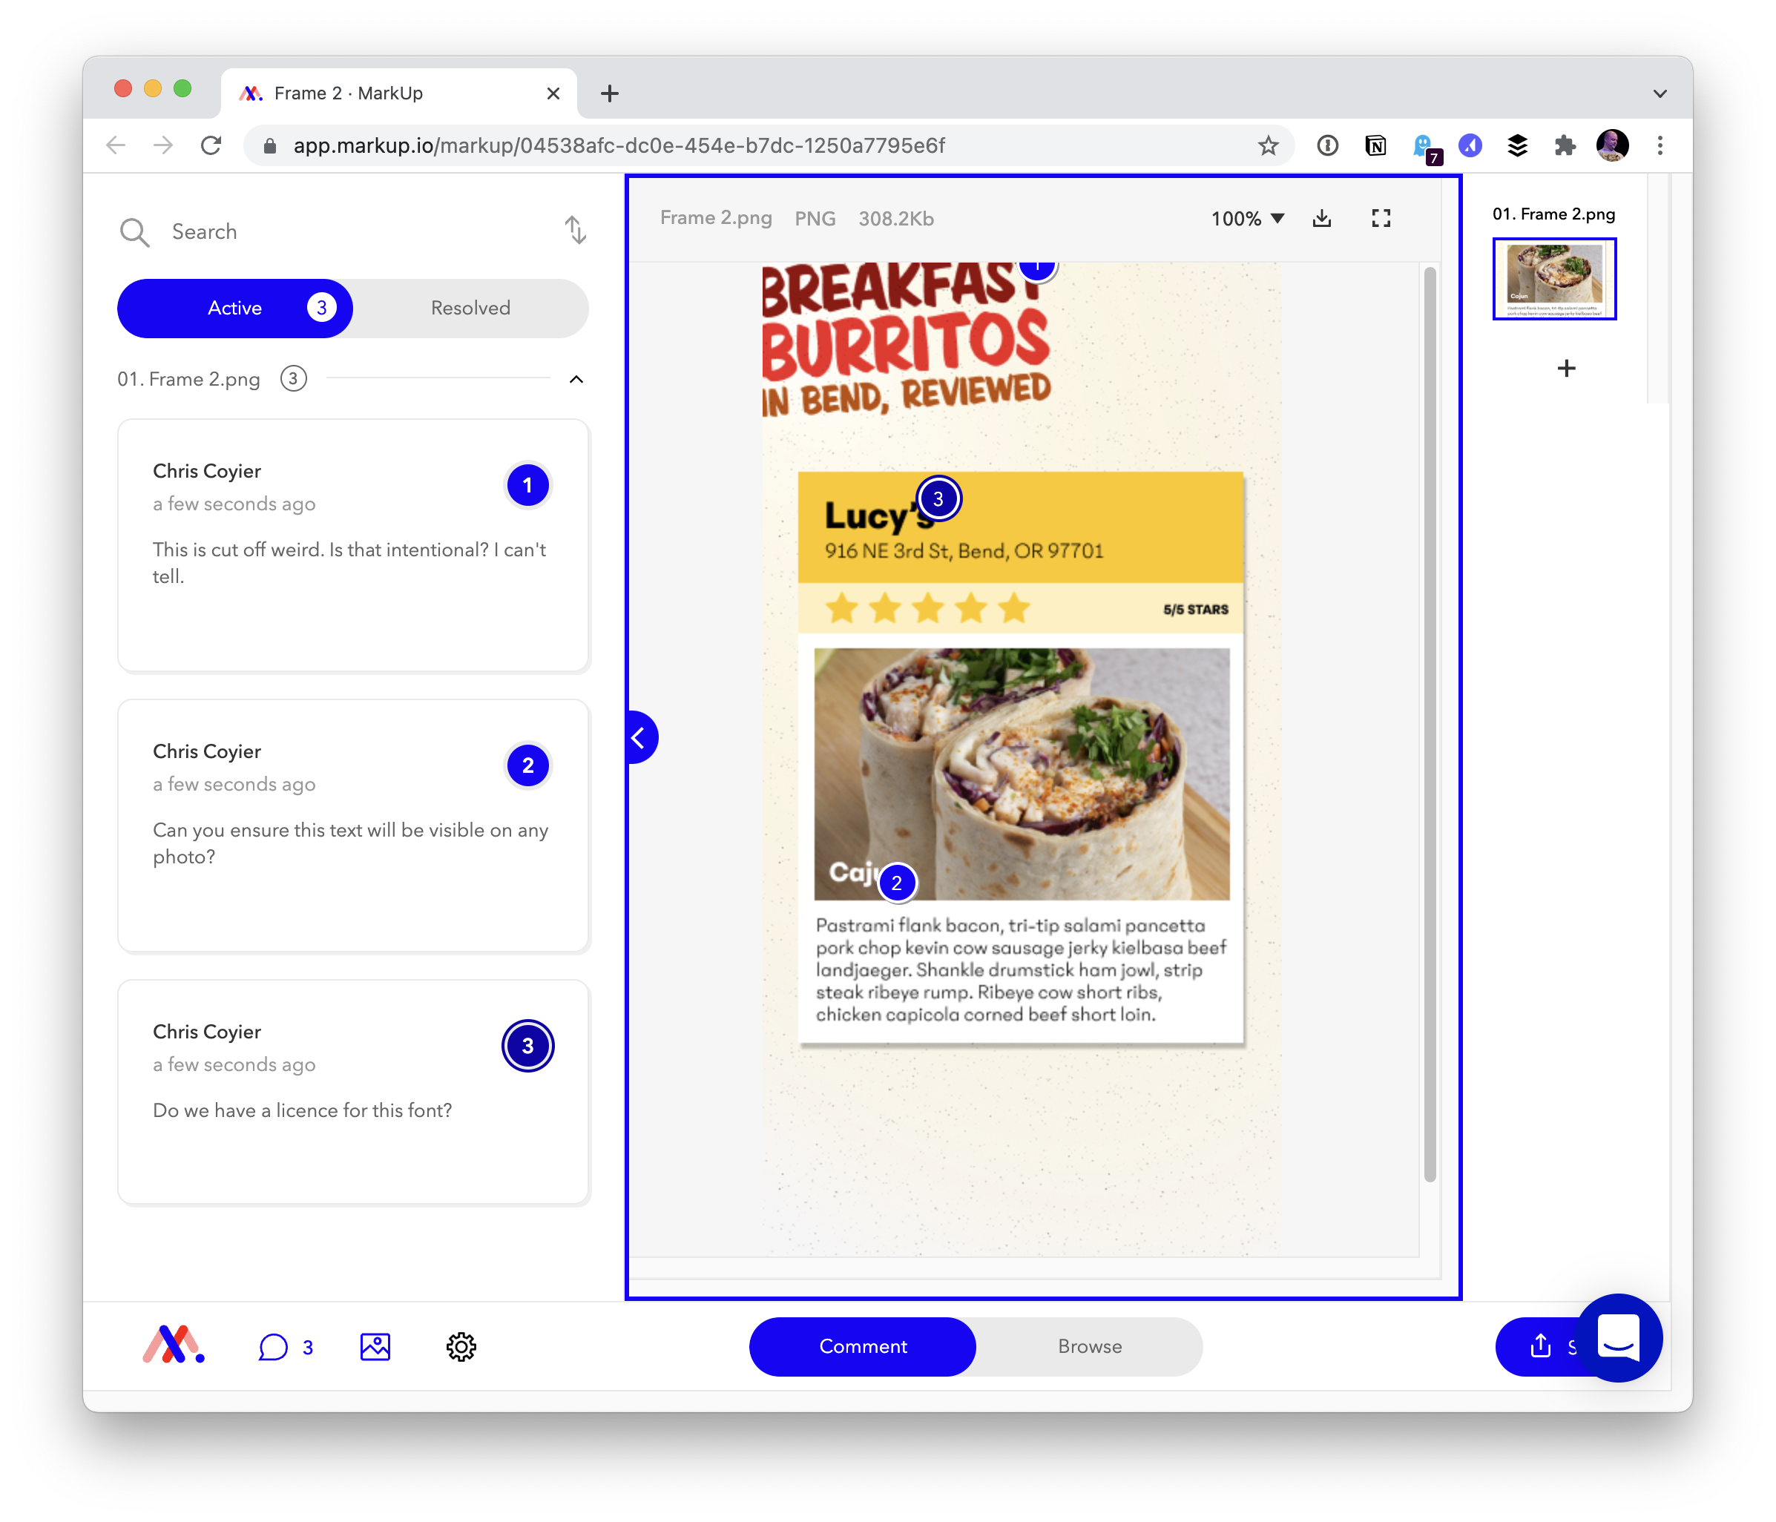The width and height of the screenshot is (1776, 1522).
Task: Click the sort comments arrows icon
Action: [x=575, y=231]
